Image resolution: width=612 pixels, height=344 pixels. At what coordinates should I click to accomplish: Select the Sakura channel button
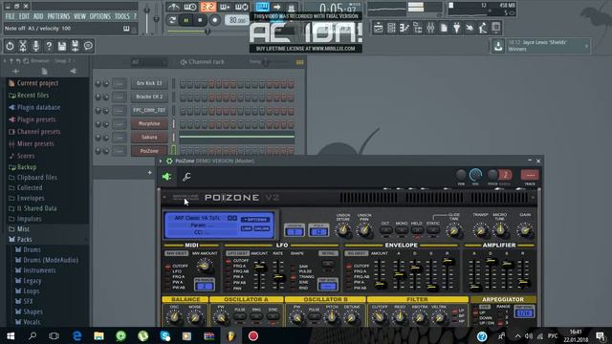point(149,138)
